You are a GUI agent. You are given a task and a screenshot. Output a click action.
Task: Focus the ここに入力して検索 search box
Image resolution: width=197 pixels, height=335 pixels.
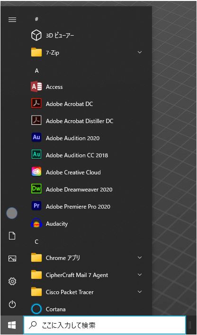(x=104, y=325)
